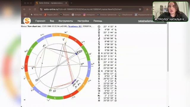This screenshot has width=190, height=107.
Task: Click the Uranus symbol in planet table
Action: click(x=99, y=48)
